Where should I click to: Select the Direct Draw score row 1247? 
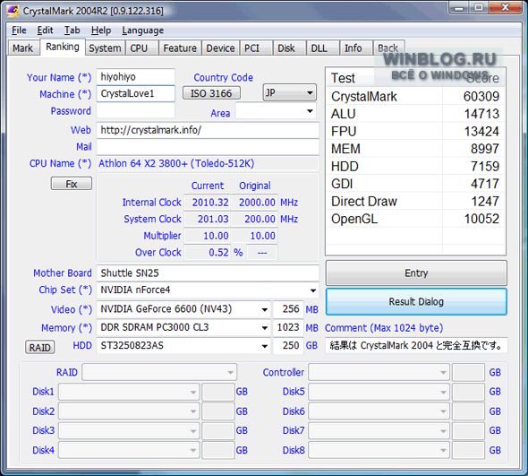tap(415, 202)
